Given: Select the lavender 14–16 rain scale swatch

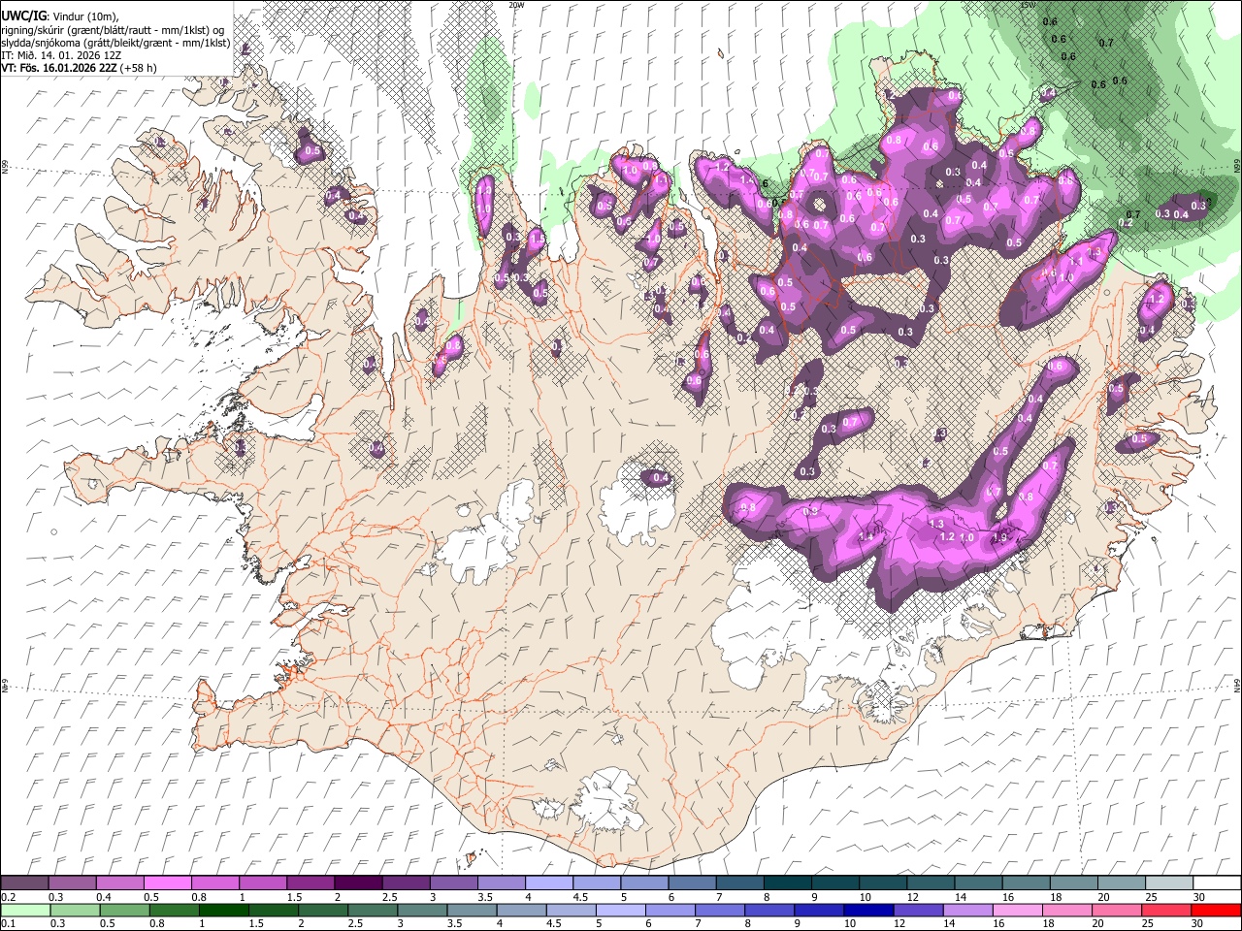Looking at the screenshot, I should click(x=968, y=910).
